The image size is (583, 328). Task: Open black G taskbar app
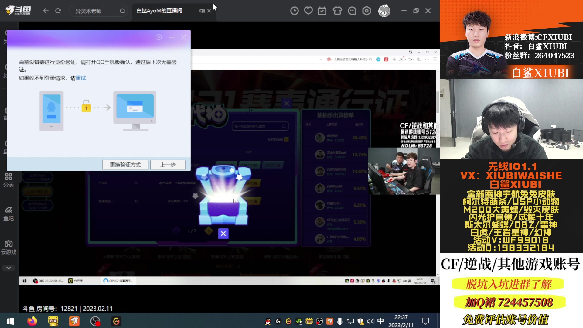point(116,321)
